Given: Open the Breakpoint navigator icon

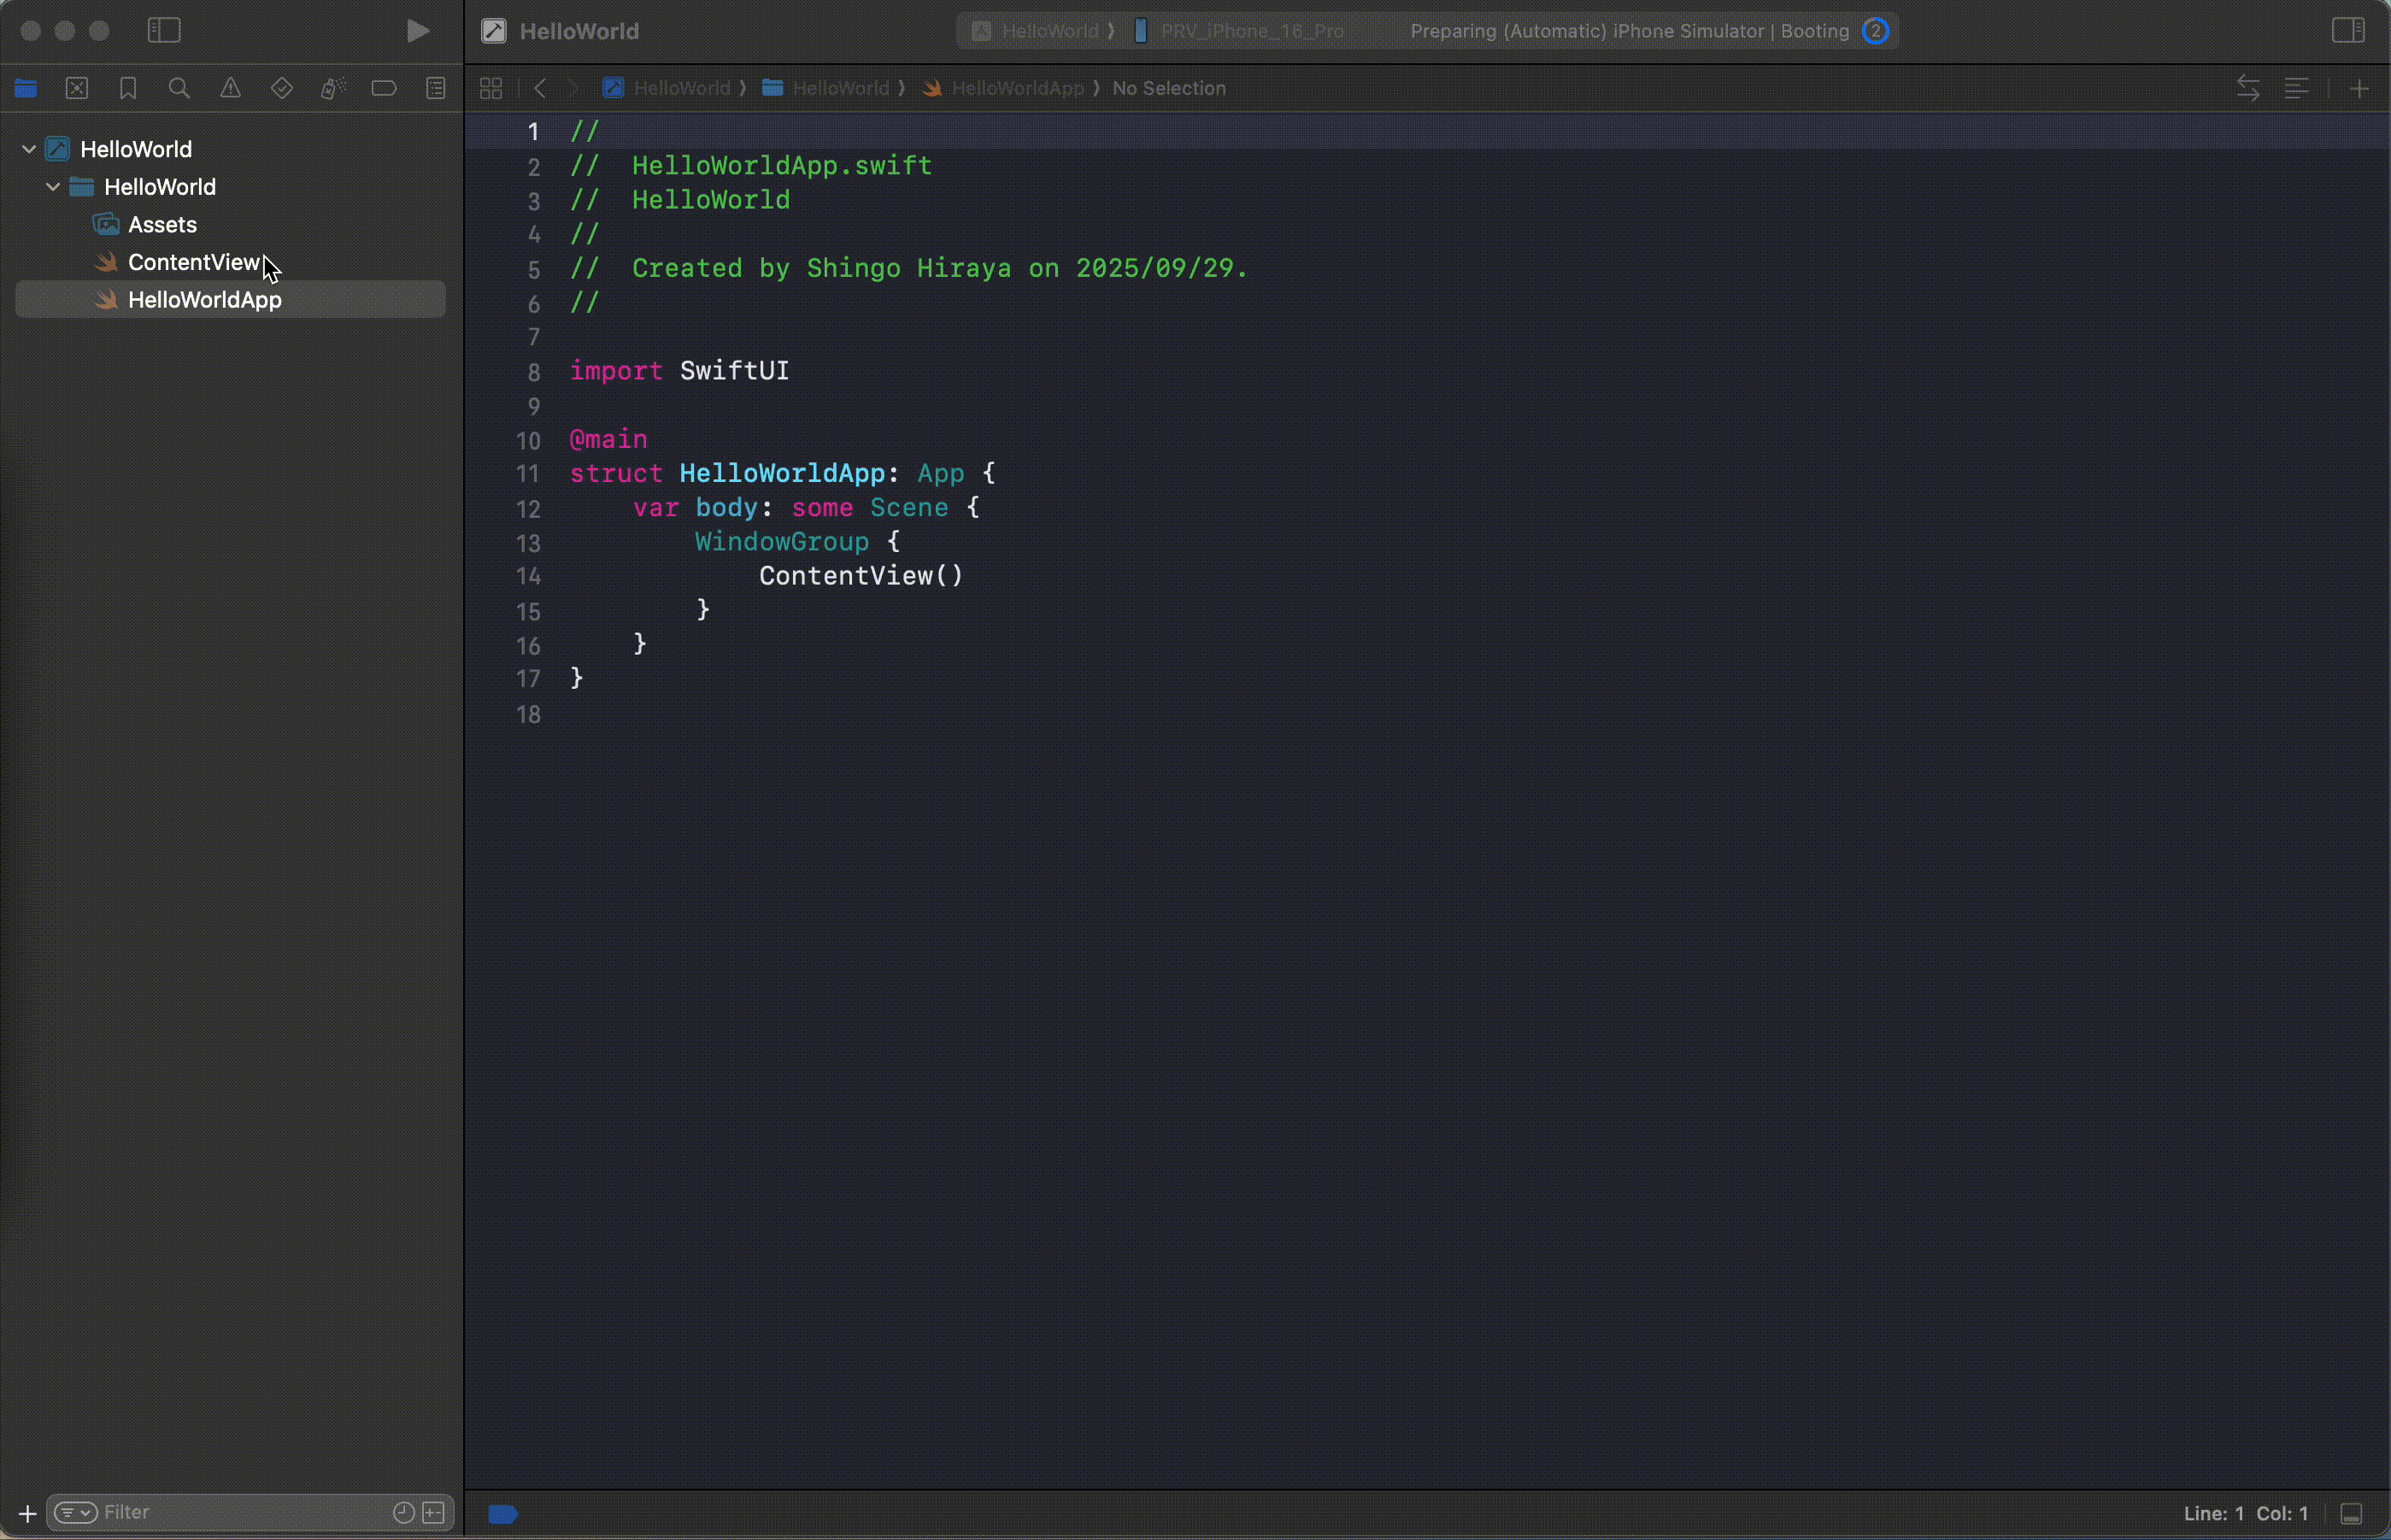Looking at the screenshot, I should (x=384, y=88).
